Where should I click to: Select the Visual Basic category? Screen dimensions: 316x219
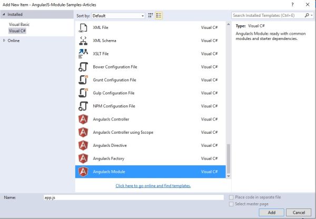click(19, 24)
